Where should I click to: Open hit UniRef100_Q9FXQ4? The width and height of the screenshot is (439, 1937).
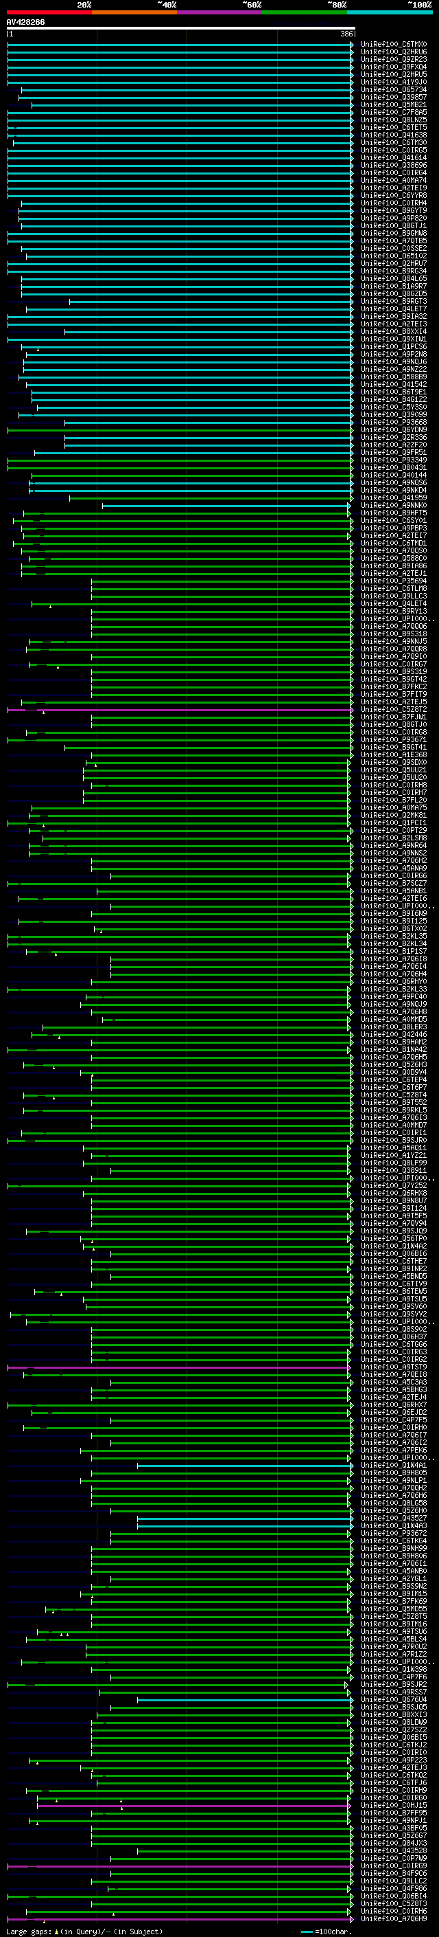[394, 67]
